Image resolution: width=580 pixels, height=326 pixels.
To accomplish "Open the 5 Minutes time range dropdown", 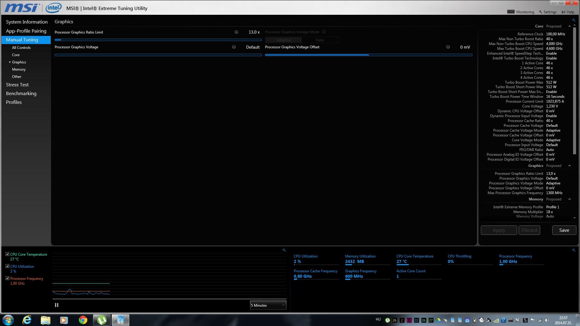I will click(268, 305).
